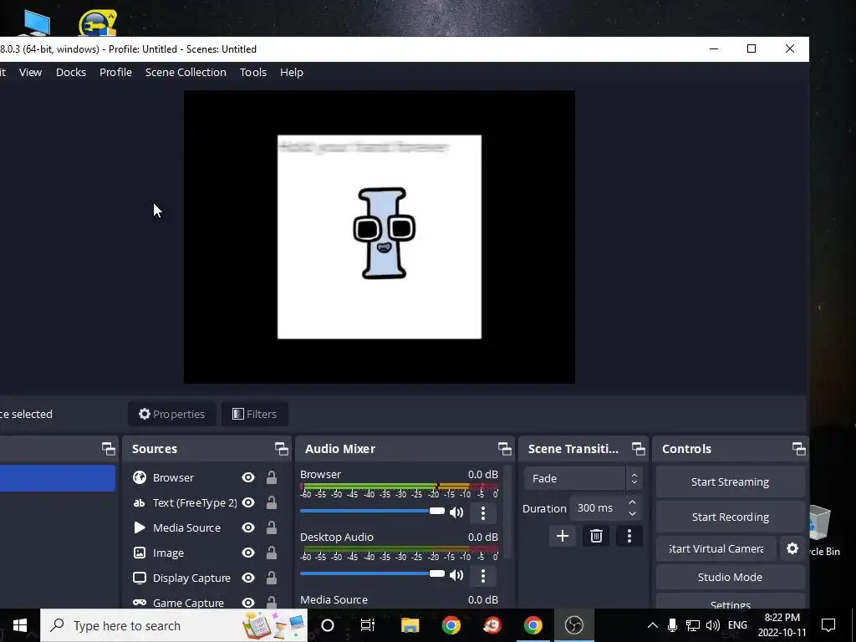856x642 pixels.
Task: Open Cortana circle on the taskbar
Action: click(328, 625)
